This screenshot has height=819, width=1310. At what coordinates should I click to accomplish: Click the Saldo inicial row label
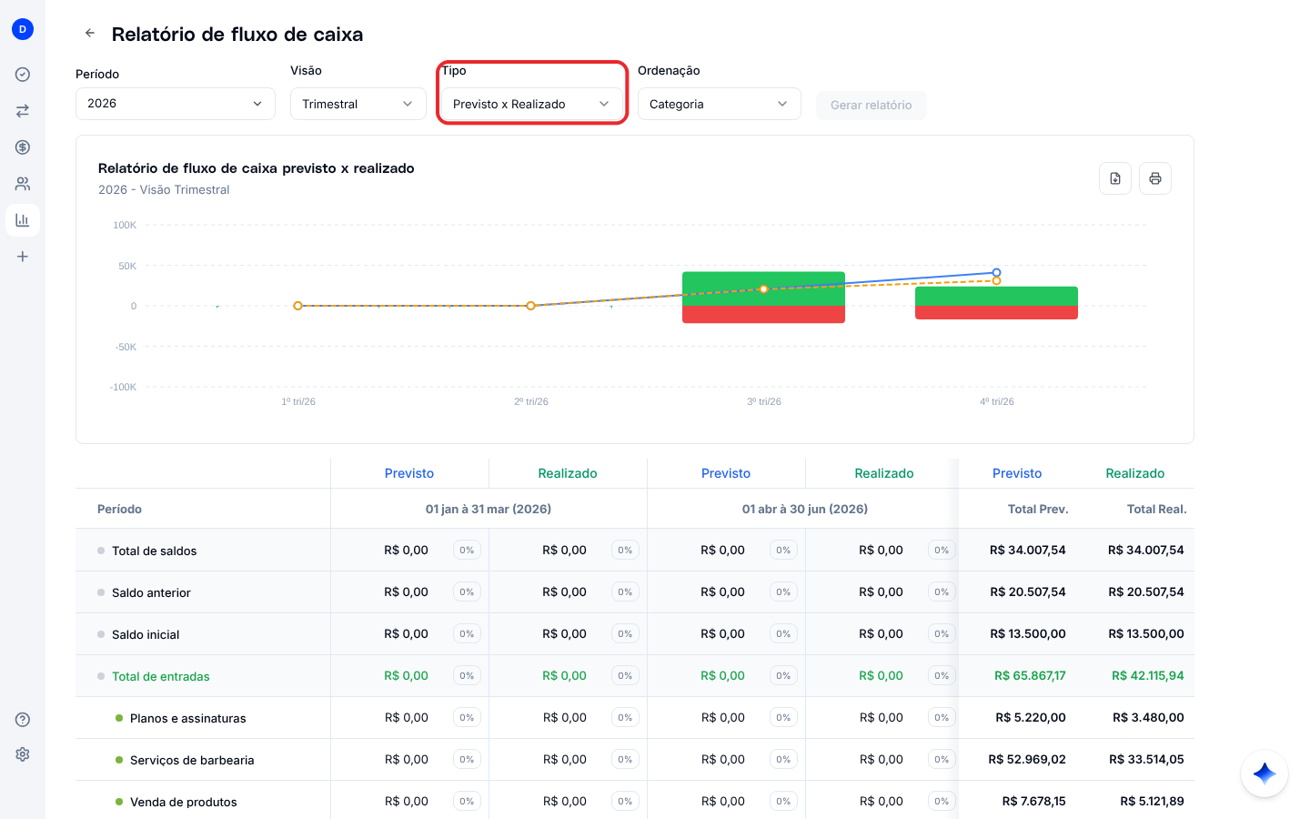click(146, 634)
